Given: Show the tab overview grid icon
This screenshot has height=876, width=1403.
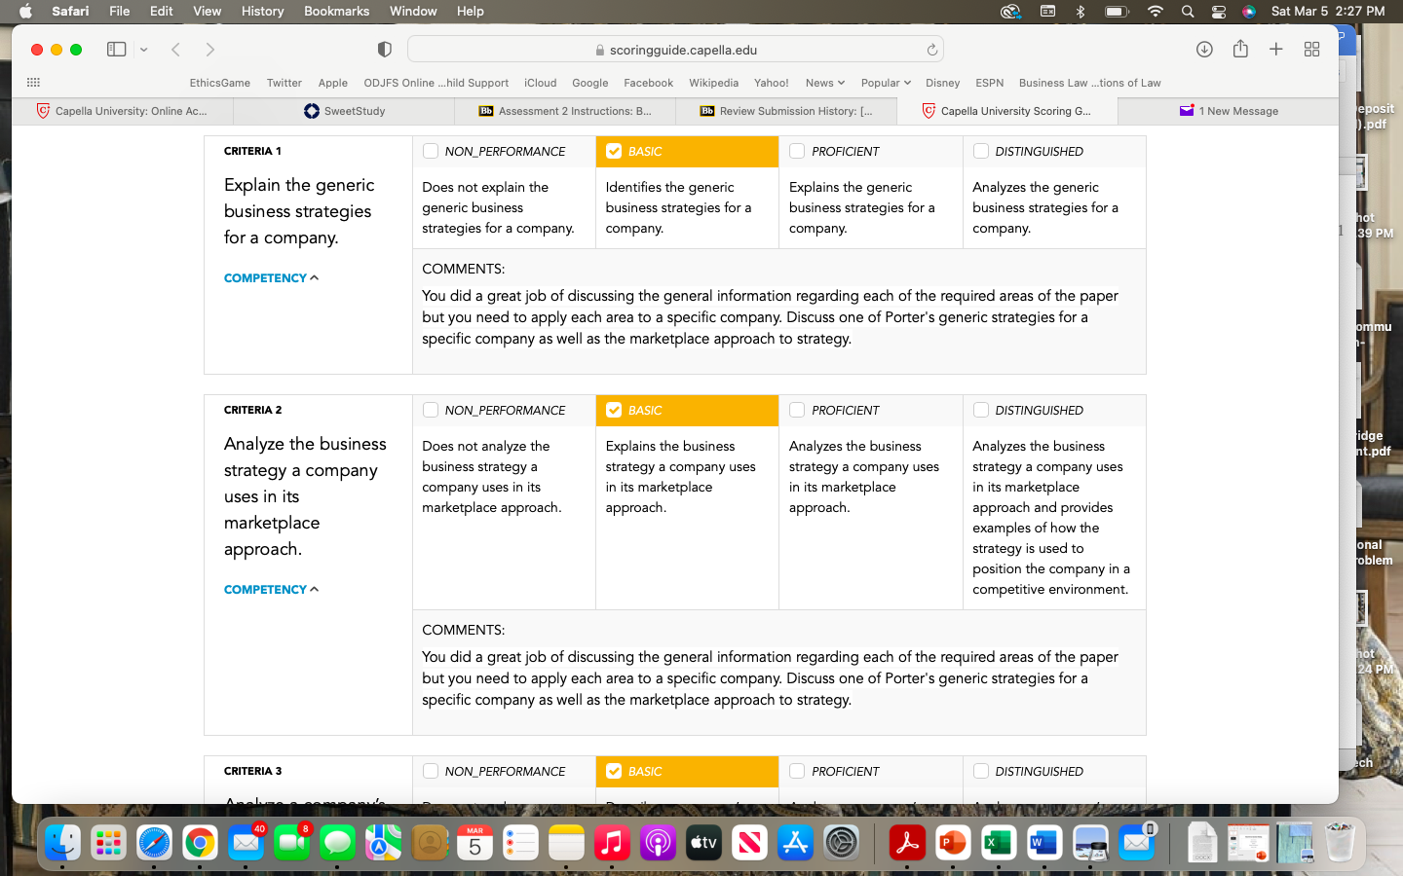Looking at the screenshot, I should click(x=1311, y=49).
